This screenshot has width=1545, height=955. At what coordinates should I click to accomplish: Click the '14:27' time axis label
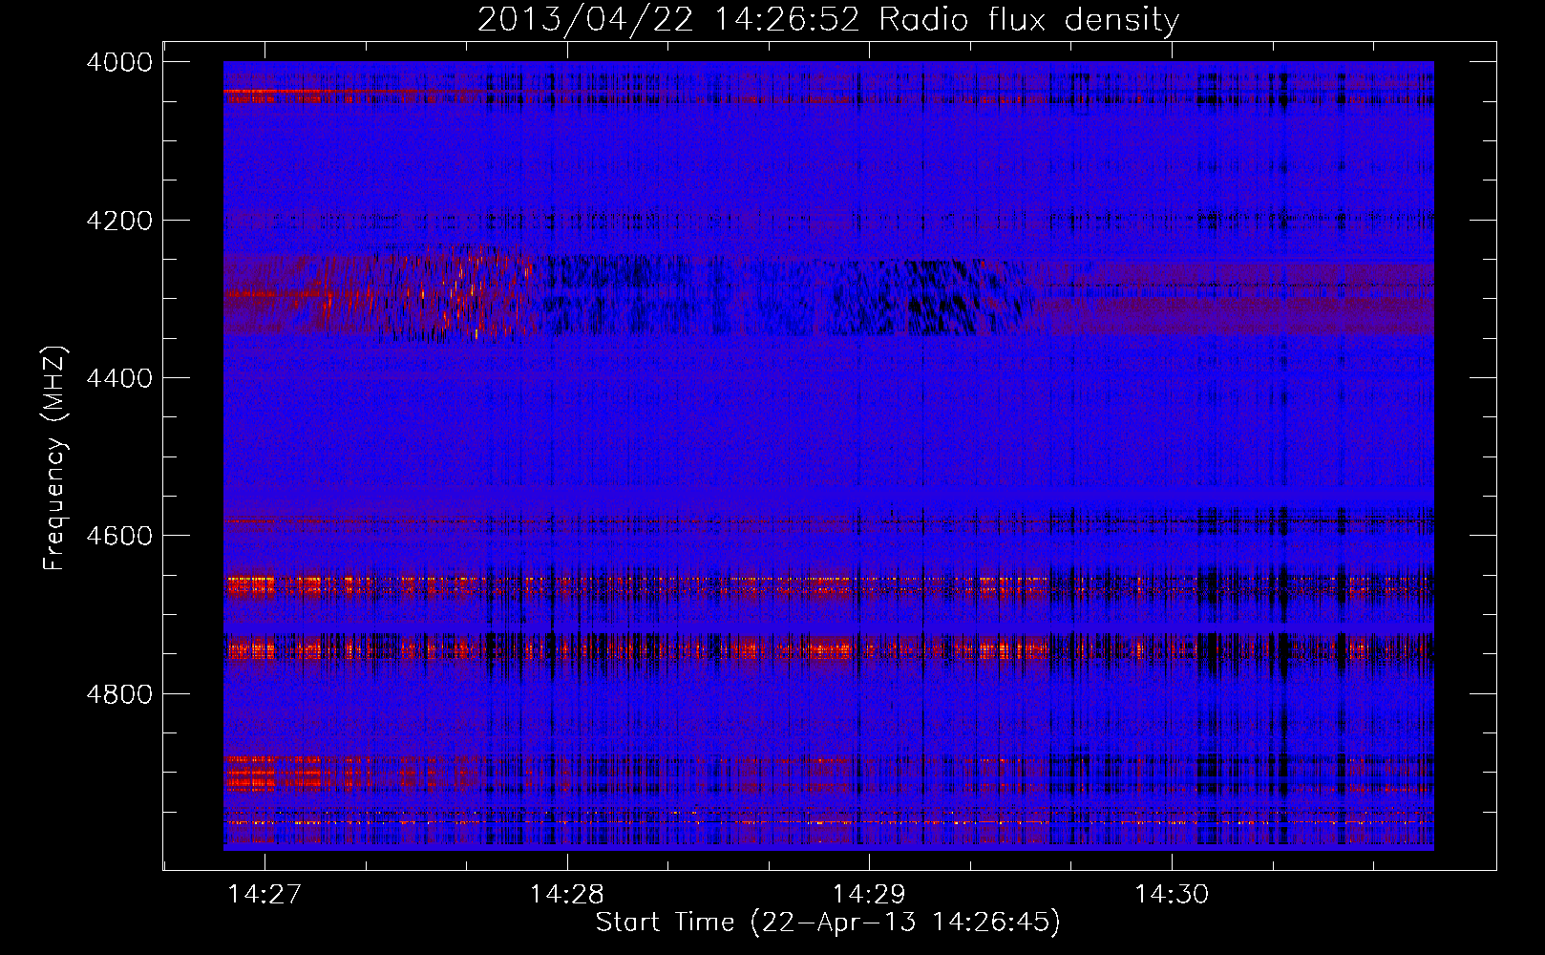pyautogui.click(x=265, y=894)
